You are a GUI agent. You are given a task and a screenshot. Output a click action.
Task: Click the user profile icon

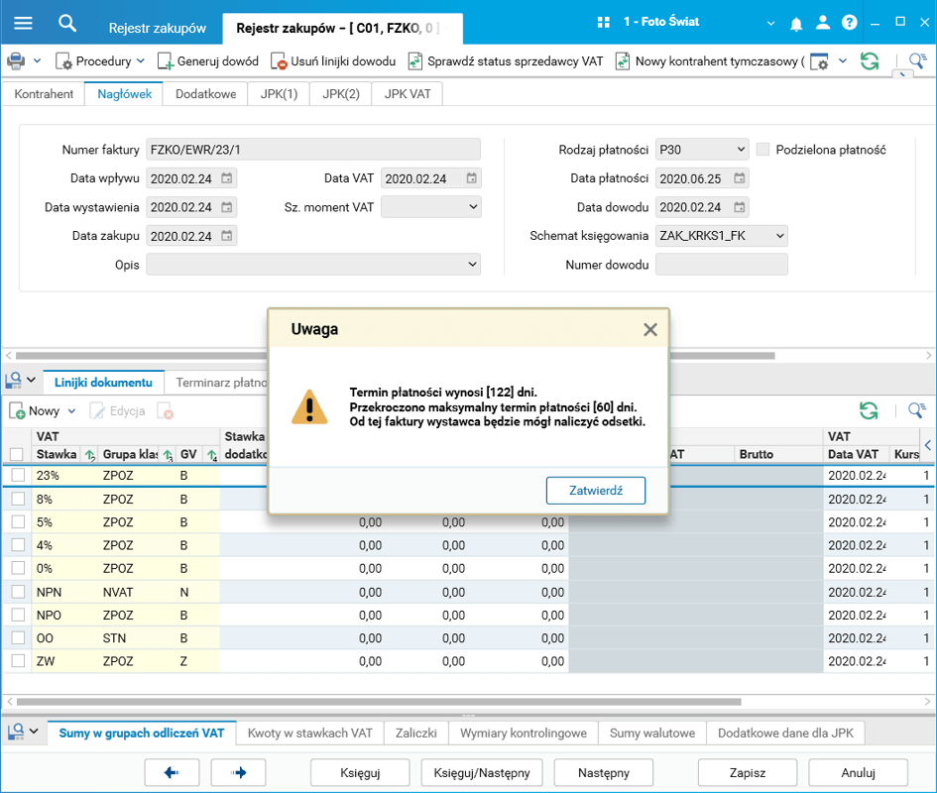[x=823, y=23]
